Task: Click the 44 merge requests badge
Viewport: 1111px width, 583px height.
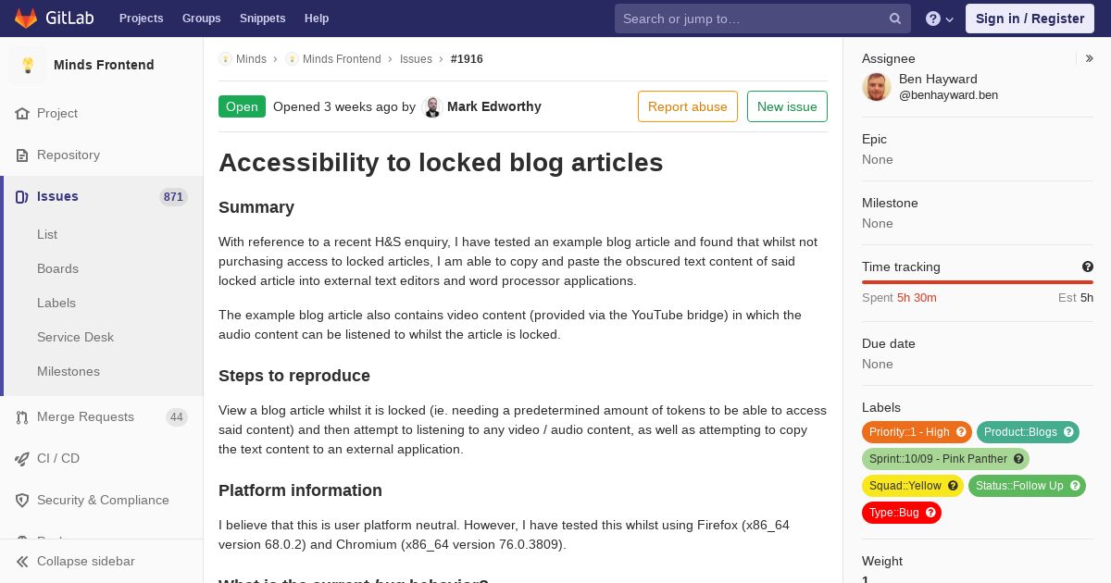Action: [x=176, y=417]
